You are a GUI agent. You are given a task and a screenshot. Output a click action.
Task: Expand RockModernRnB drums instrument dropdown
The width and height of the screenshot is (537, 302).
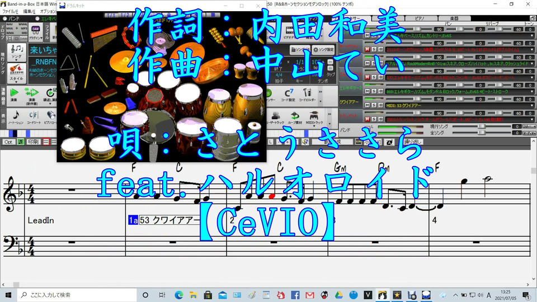(532, 64)
